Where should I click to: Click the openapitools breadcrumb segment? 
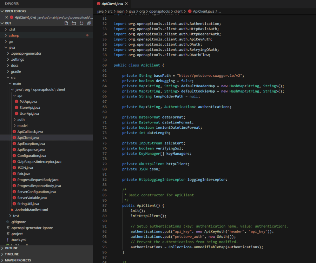point(157,11)
